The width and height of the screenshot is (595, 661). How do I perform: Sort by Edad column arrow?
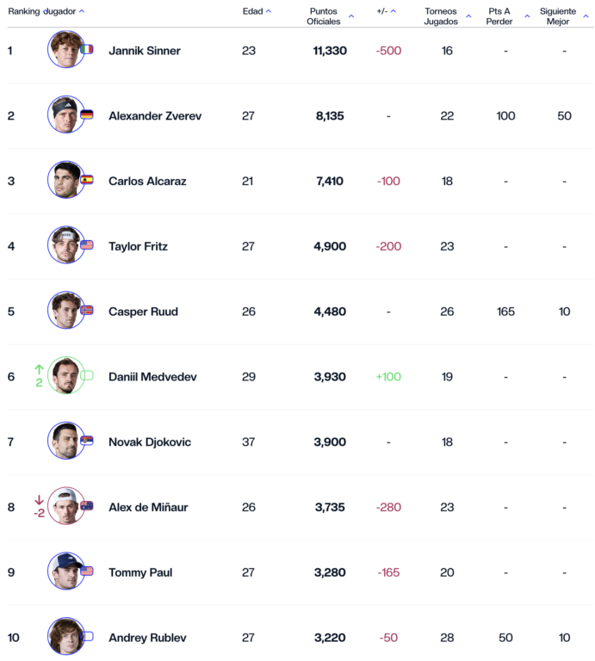click(268, 11)
